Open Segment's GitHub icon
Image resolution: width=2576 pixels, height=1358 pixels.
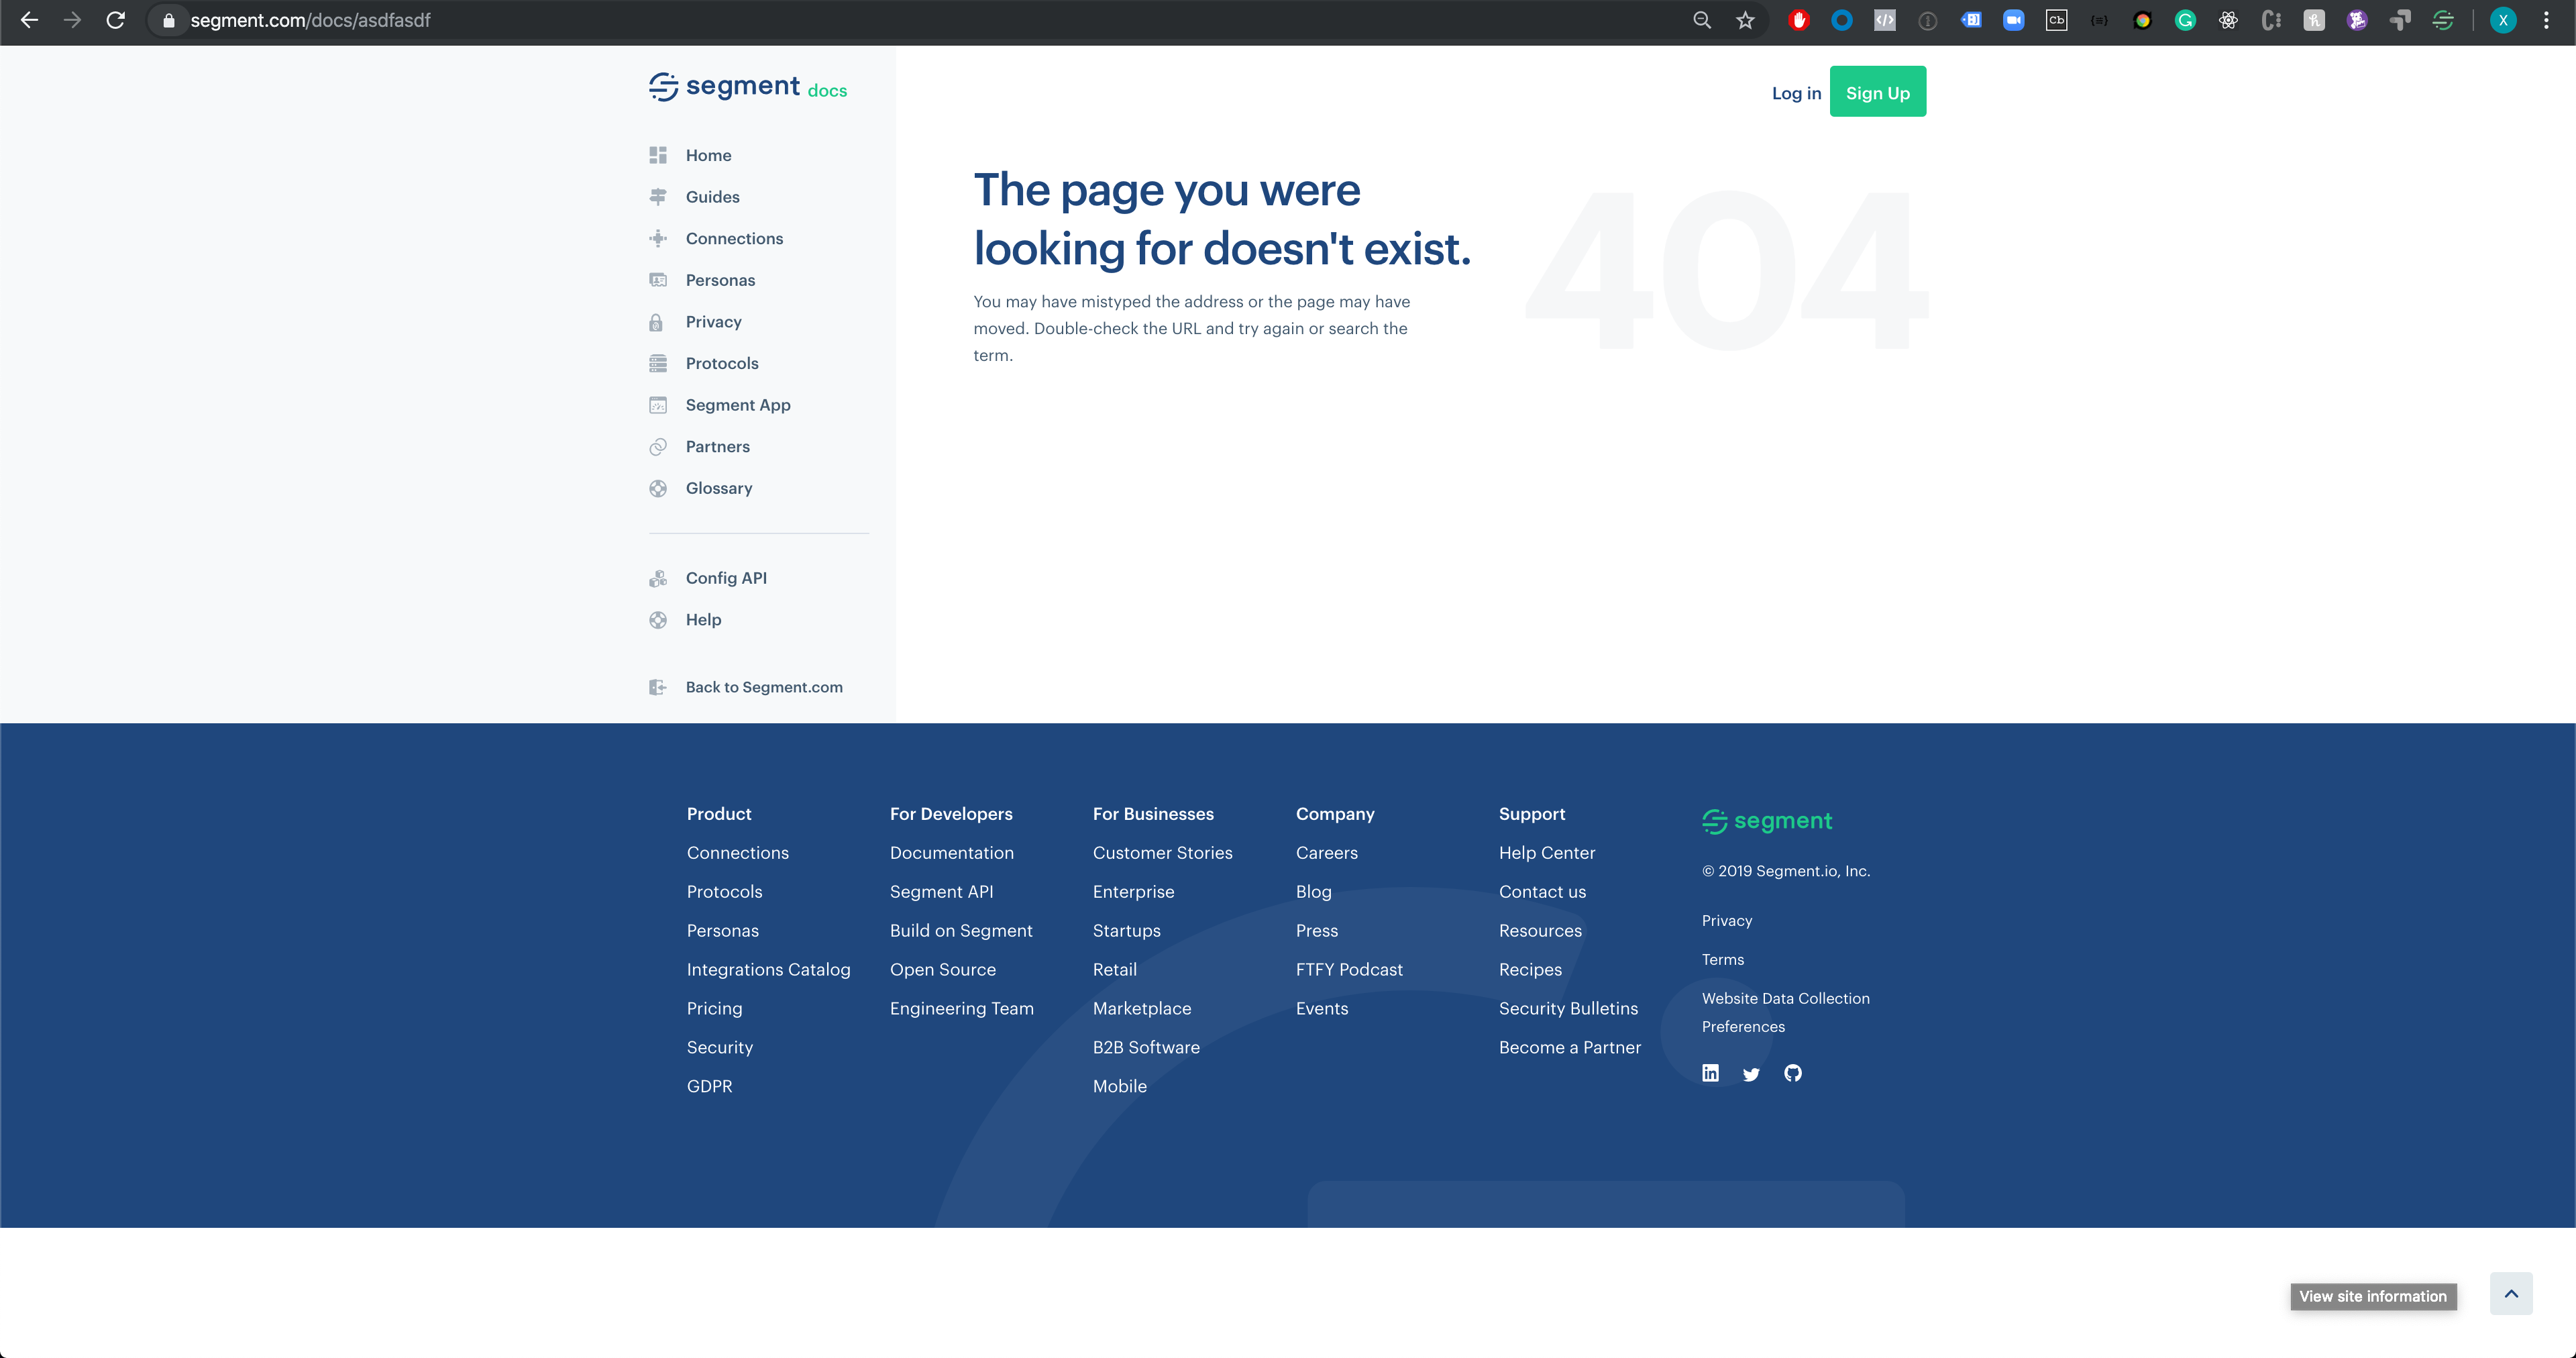pos(1792,1074)
